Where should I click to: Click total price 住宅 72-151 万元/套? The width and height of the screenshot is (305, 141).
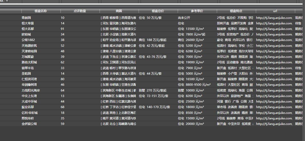pyautogui.click(x=154, y=96)
